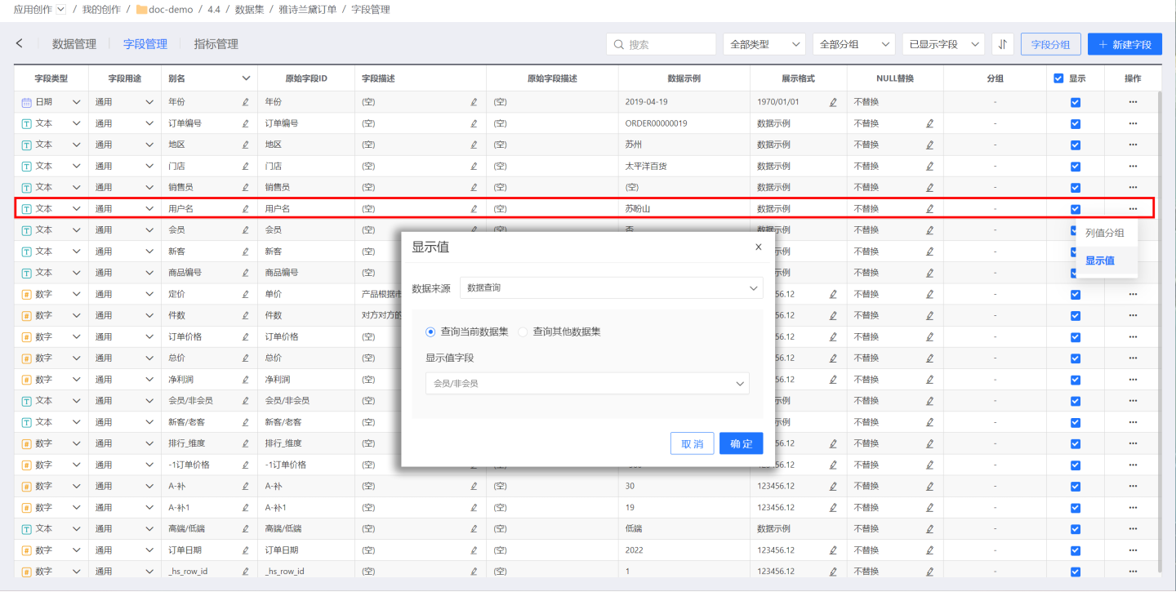The image size is (1176, 592).
Task: Switch to 指标管理 tab
Action: [216, 44]
